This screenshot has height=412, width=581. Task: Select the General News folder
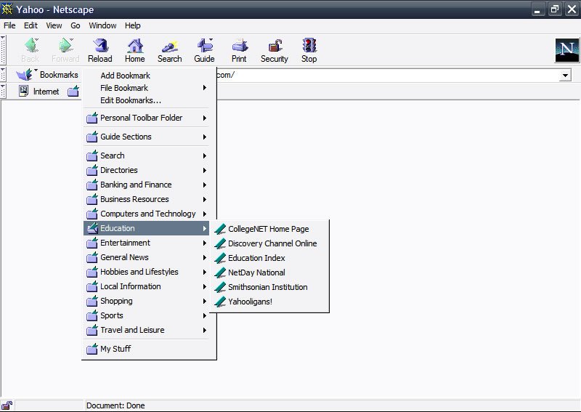[147, 257]
